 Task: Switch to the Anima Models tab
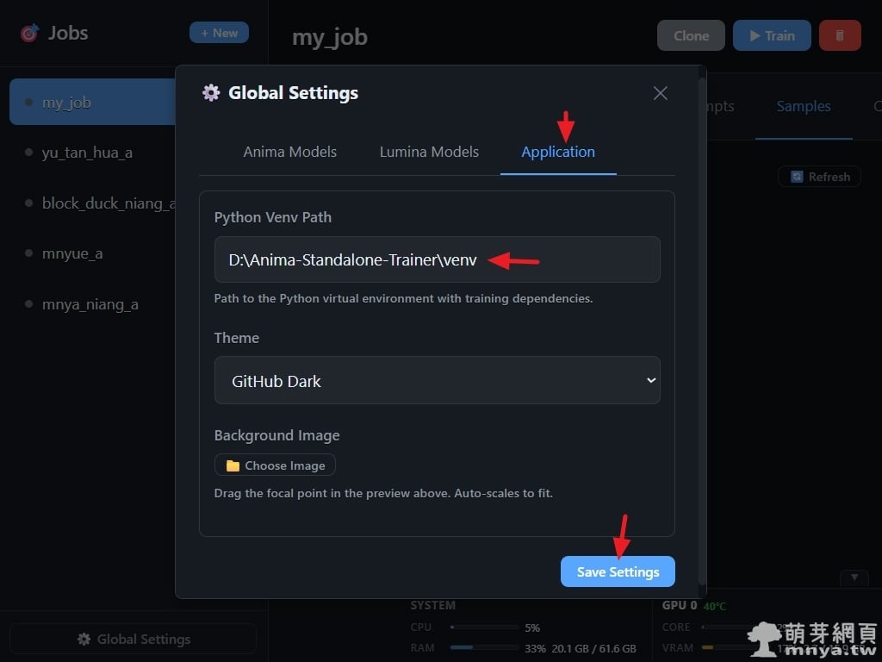click(289, 152)
